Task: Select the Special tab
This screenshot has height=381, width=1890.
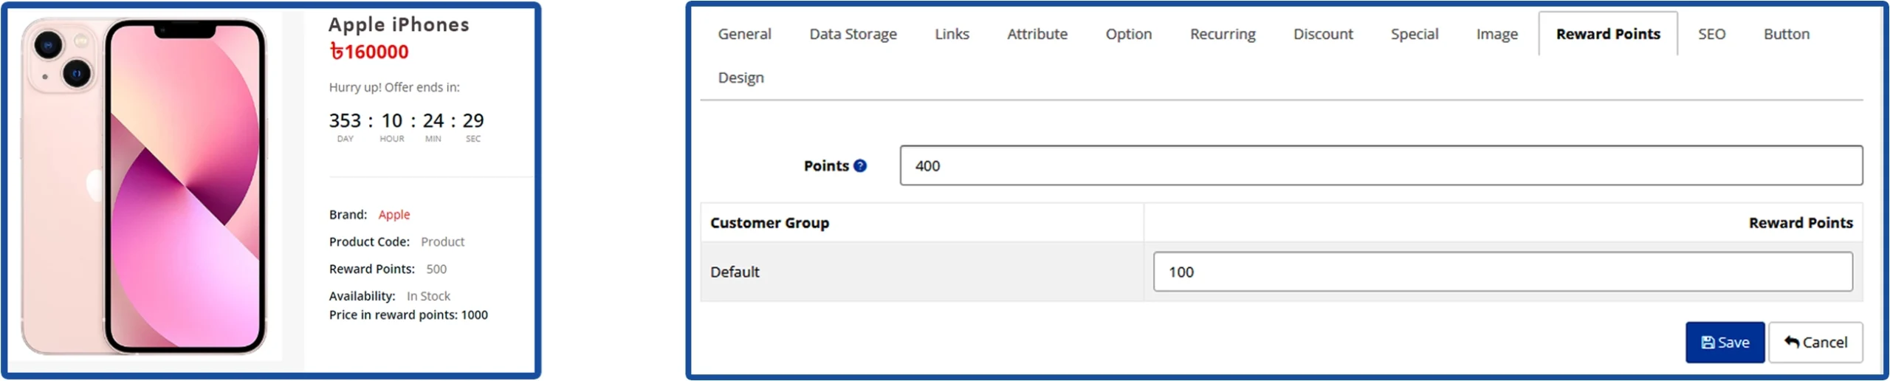Action: pyautogui.click(x=1414, y=34)
